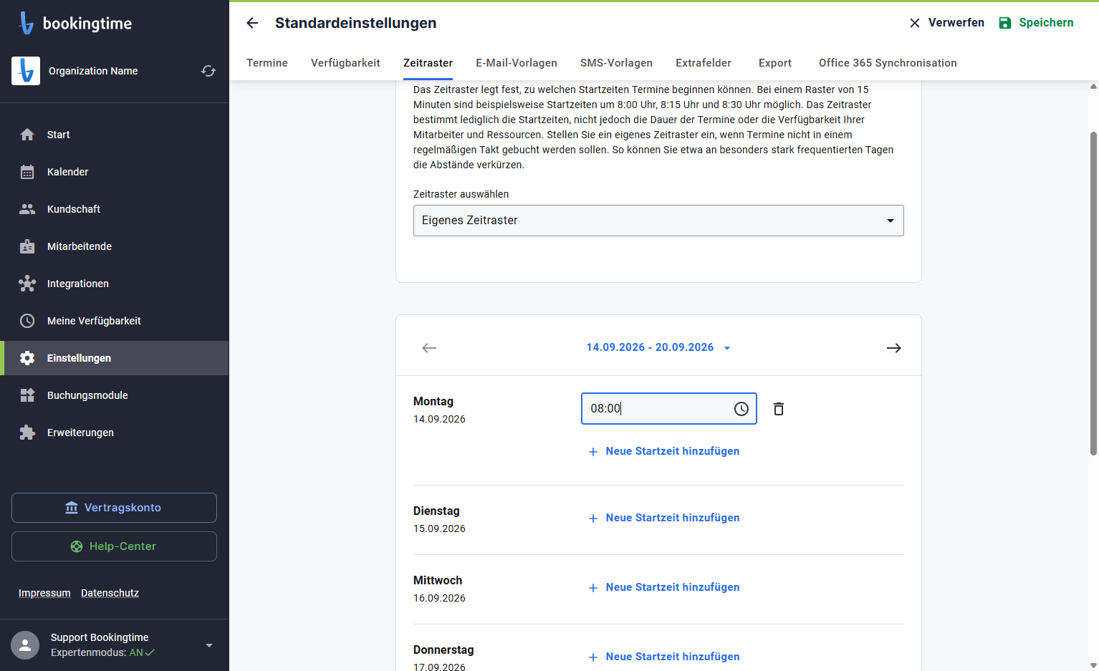Delete the 08:00 start time with trash icon

pos(779,409)
